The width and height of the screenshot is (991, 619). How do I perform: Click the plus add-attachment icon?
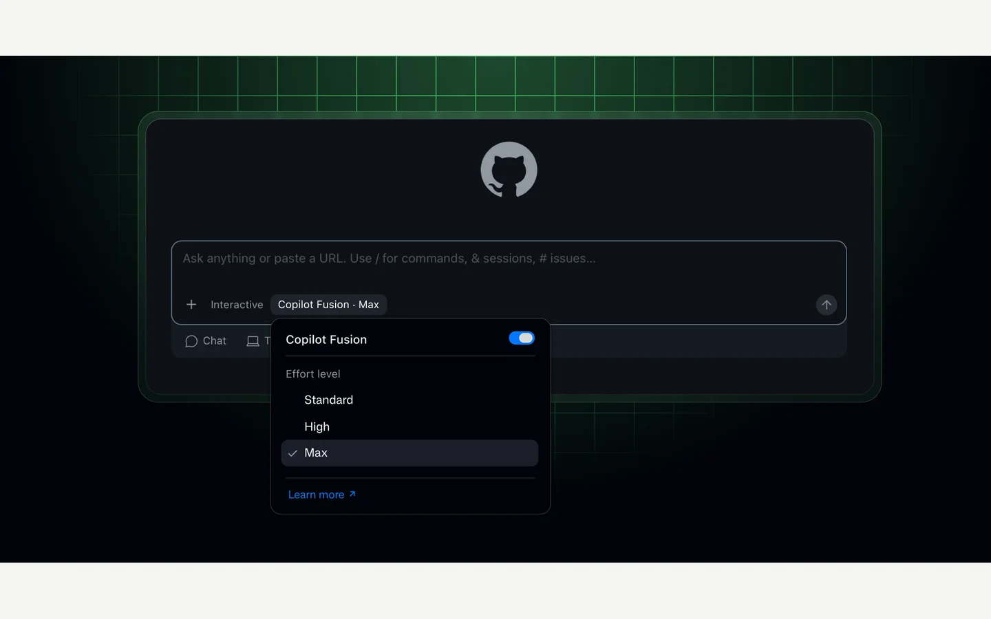[x=191, y=305]
